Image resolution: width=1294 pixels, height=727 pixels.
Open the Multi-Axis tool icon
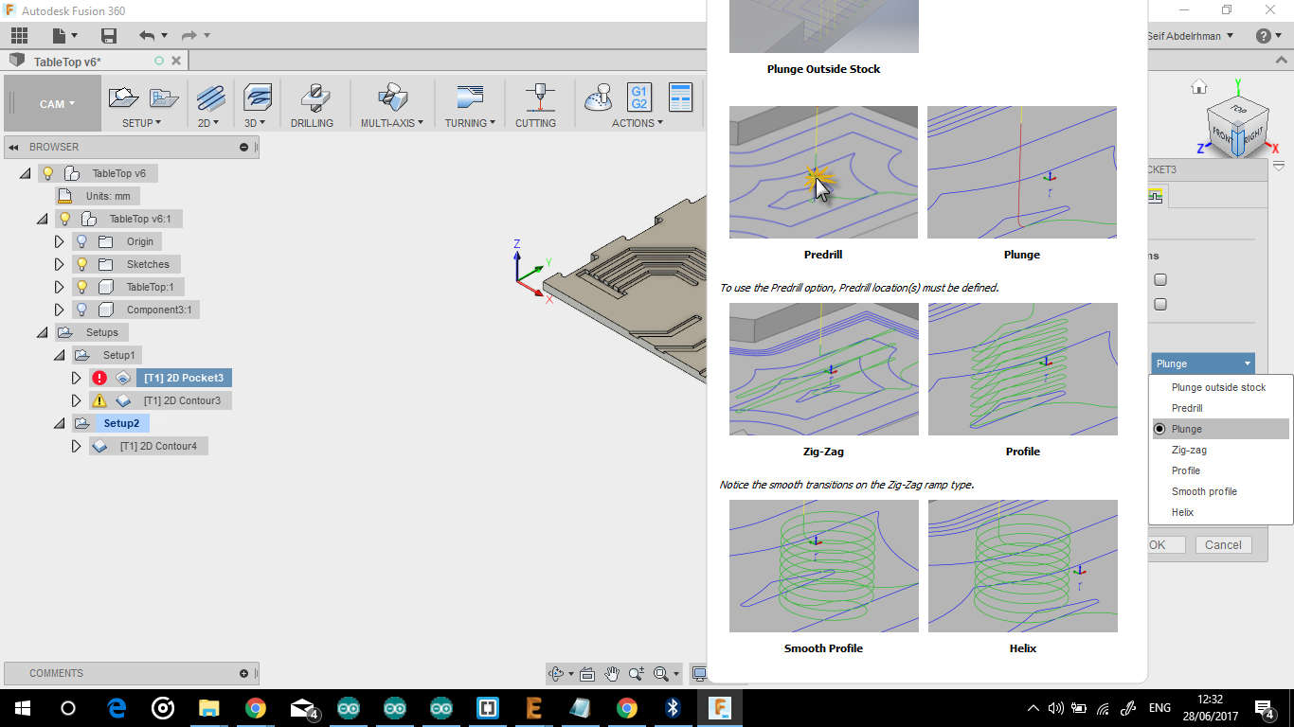point(392,98)
